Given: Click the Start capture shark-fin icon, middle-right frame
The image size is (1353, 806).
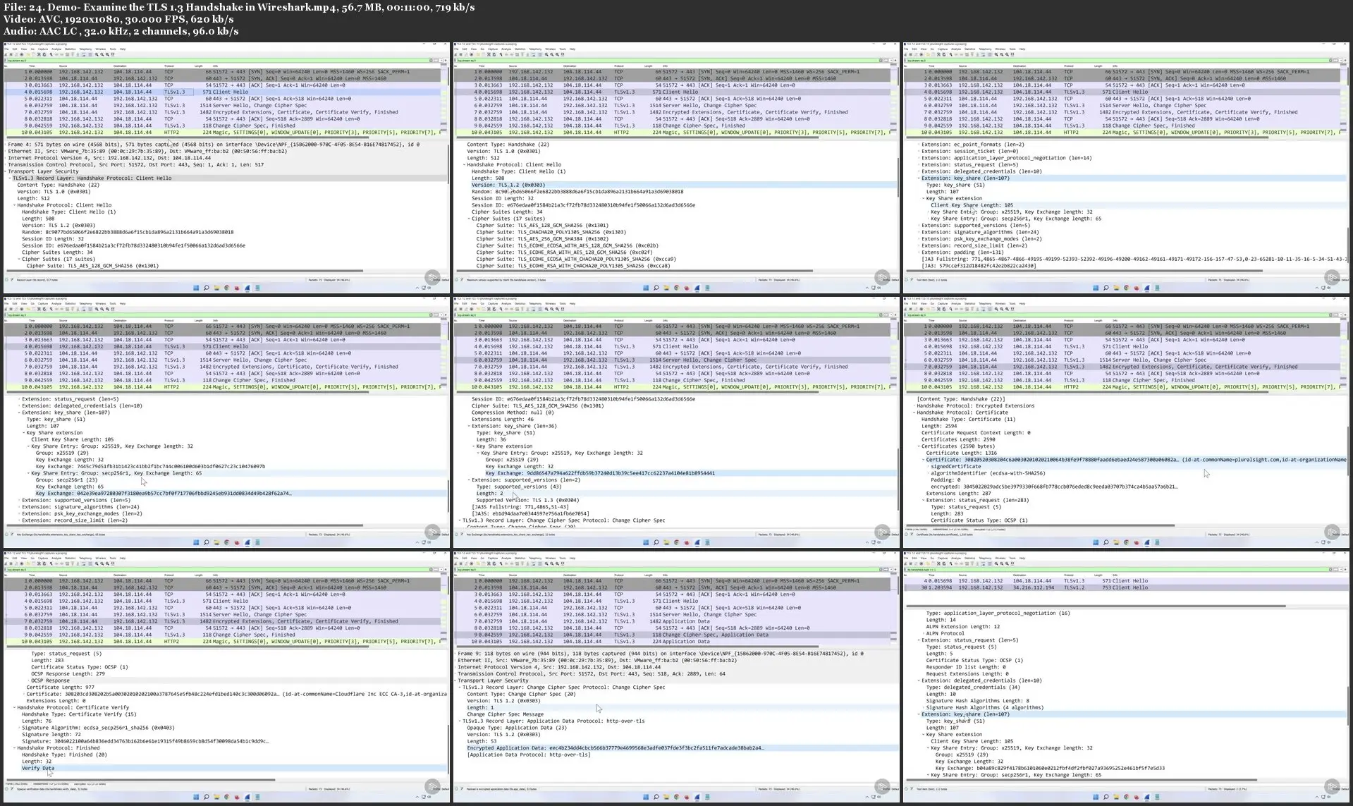Looking at the screenshot, I should pos(907,309).
